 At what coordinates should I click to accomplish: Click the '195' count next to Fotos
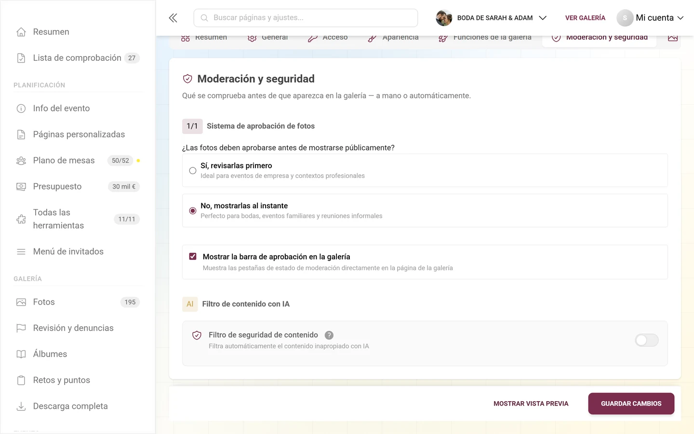pos(130,302)
